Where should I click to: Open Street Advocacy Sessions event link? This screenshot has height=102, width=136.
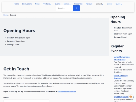click(x=121, y=77)
